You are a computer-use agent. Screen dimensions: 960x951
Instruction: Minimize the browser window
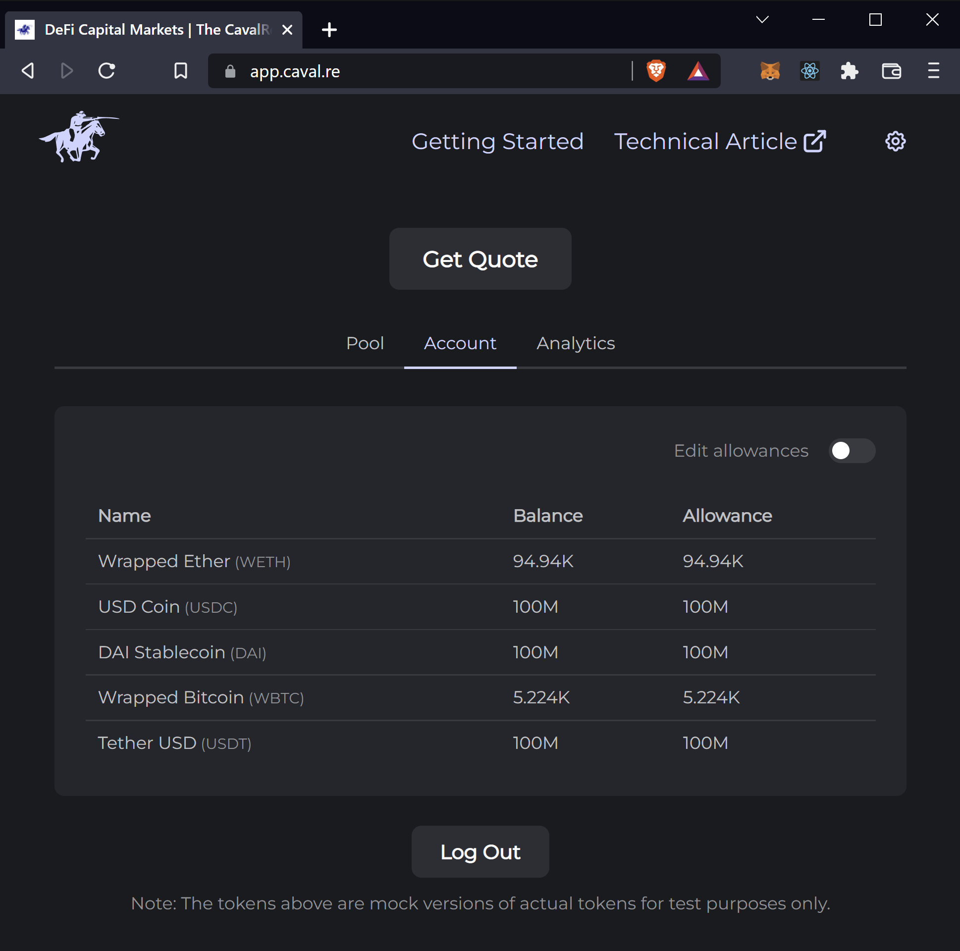click(818, 20)
